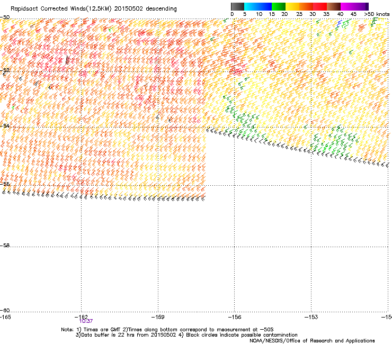Click the orange 25-30 knots color swatch
The width and height of the screenshot is (392, 344).
coord(306,6)
